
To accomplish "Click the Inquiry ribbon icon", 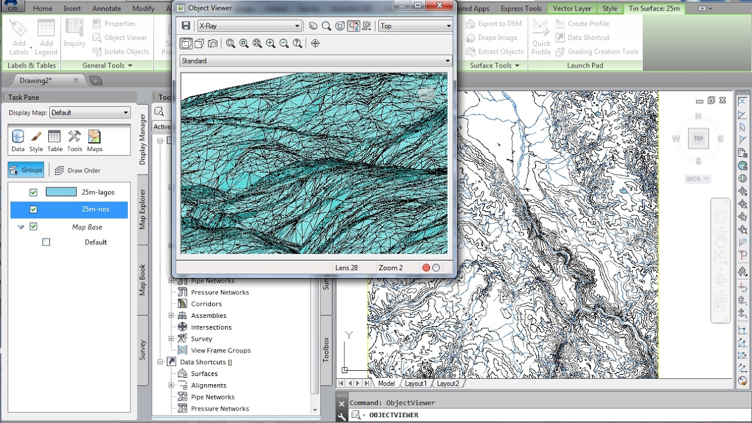I will tap(75, 34).
